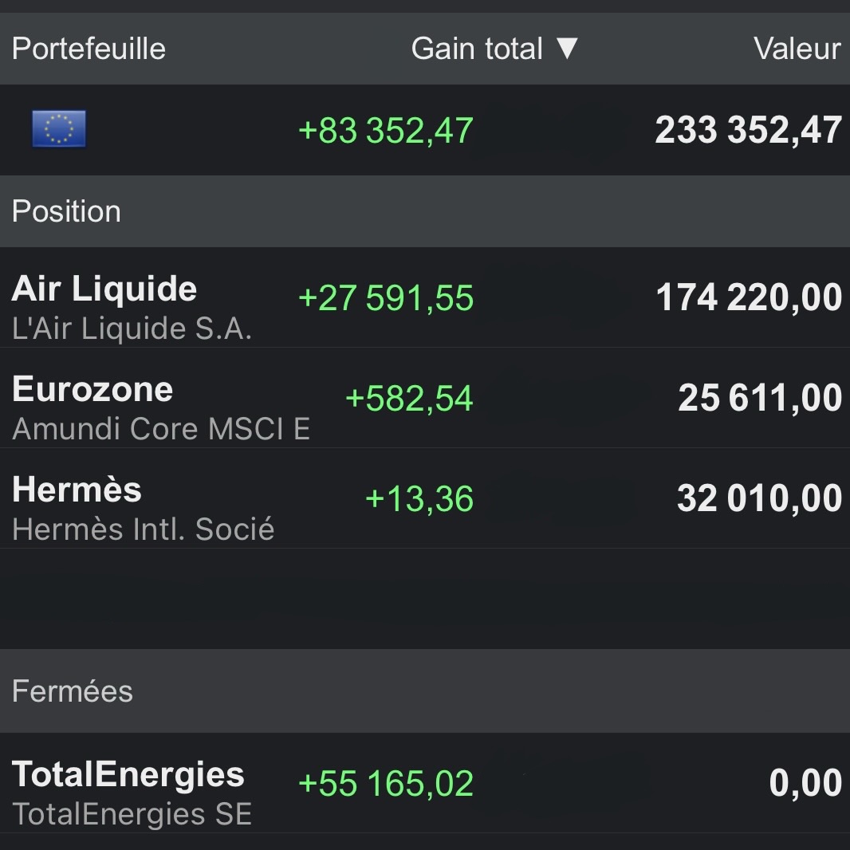Viewport: 850px width, 850px height.
Task: Collapse the Position section header
Action: click(x=425, y=211)
